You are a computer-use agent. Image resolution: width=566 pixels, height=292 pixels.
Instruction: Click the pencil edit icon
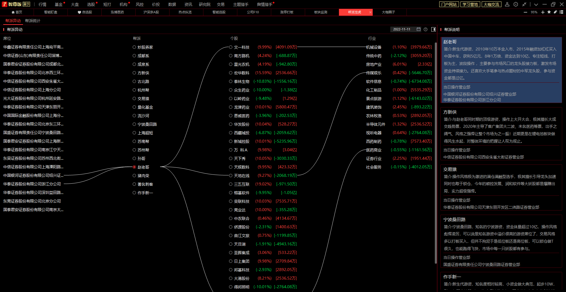(555, 12)
